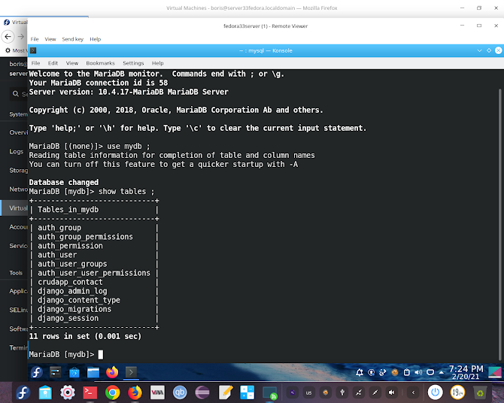Open the notes editor in the host dock
Image resolution: width=504 pixels, height=403 pixels.
pos(226,392)
